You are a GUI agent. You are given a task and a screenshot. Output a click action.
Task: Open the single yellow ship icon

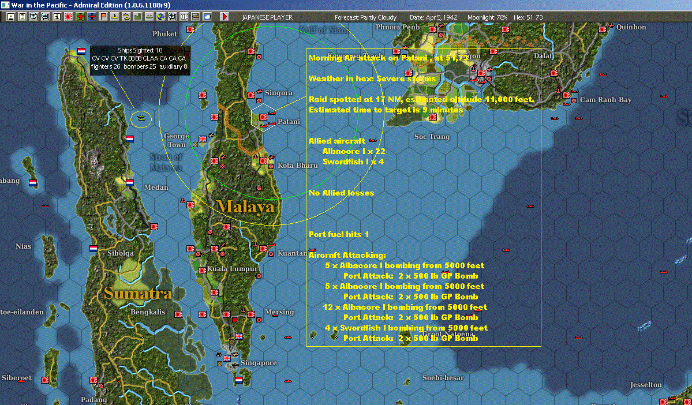pos(115,17)
